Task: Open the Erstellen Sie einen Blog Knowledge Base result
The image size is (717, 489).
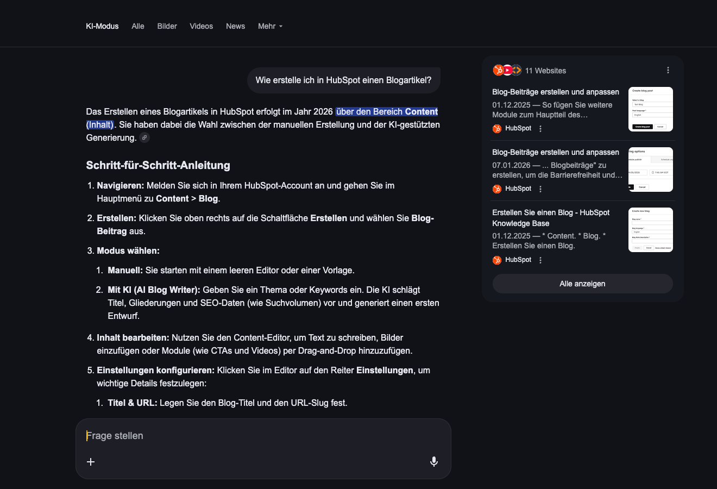Action: pos(551,218)
